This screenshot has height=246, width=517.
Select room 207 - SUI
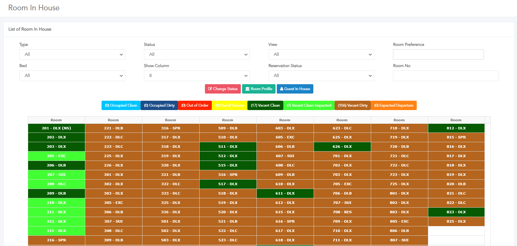click(57, 175)
